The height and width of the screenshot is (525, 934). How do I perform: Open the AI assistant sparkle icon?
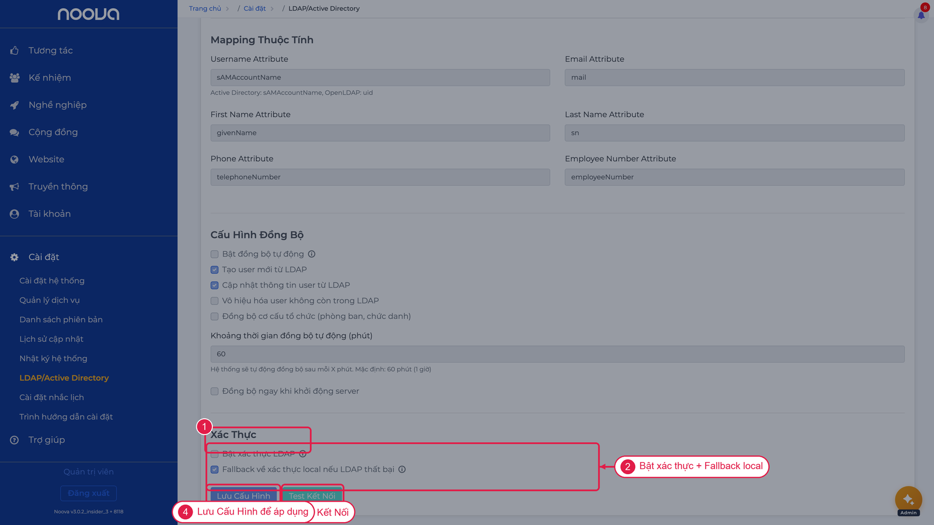(908, 499)
